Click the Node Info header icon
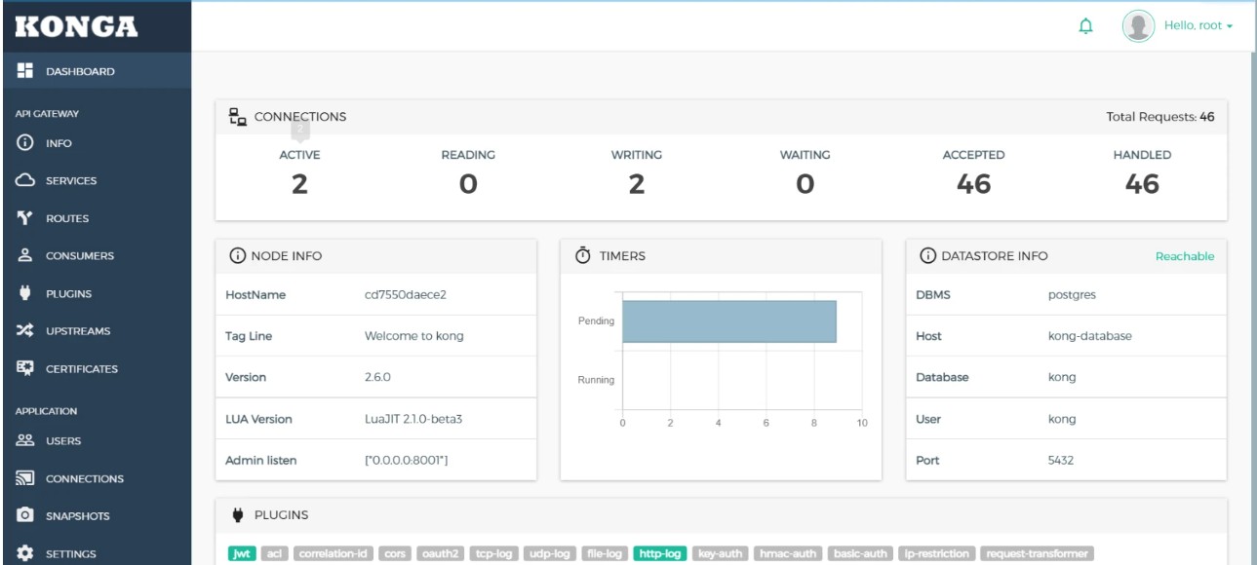 (236, 256)
